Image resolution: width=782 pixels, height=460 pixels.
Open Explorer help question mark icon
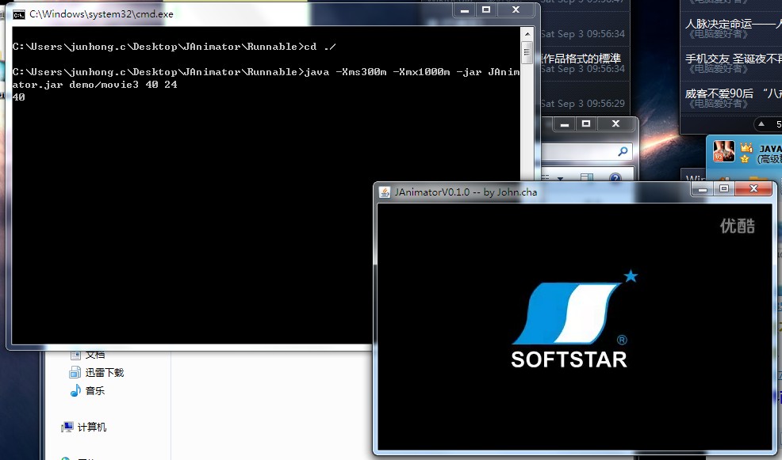615,179
